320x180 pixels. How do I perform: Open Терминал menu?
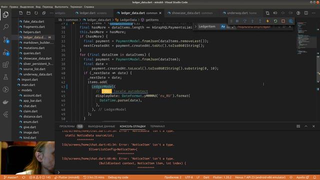click(x=76, y=6)
